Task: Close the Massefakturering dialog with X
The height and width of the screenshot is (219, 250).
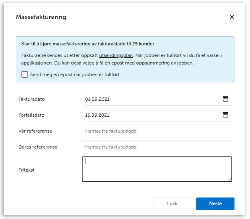Action: (x=232, y=17)
